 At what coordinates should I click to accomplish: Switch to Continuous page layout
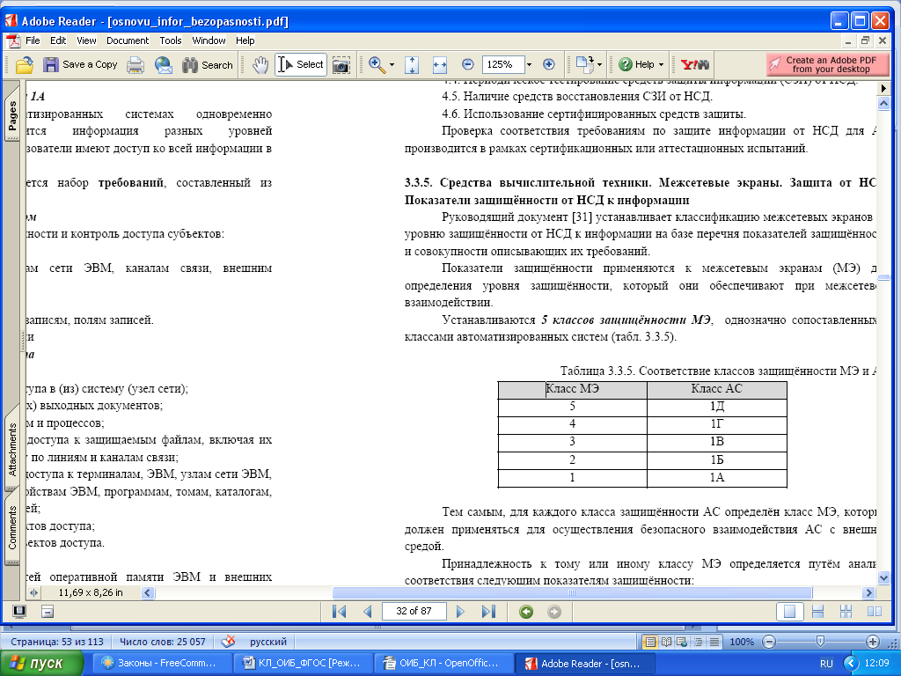(x=817, y=612)
